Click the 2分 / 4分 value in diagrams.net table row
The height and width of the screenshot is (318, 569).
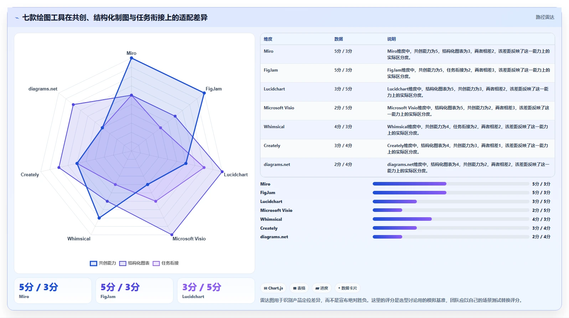(343, 165)
